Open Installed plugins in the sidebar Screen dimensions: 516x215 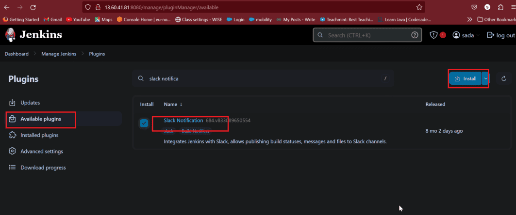coord(39,135)
